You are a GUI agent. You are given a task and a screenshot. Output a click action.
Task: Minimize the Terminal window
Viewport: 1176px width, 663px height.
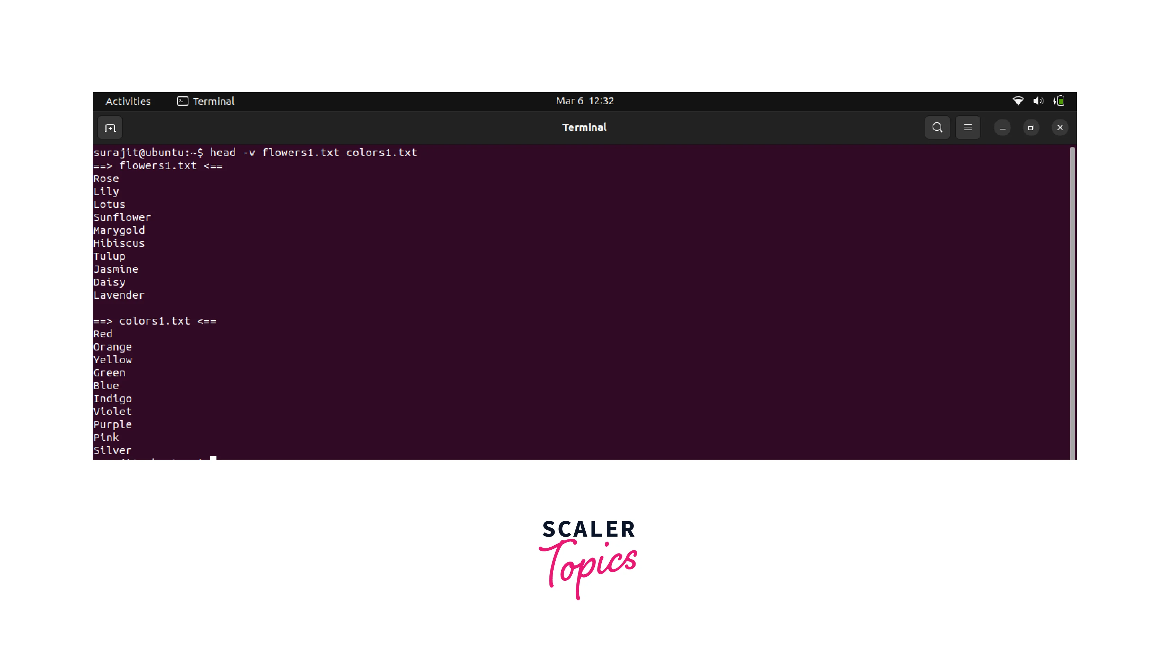1002,128
